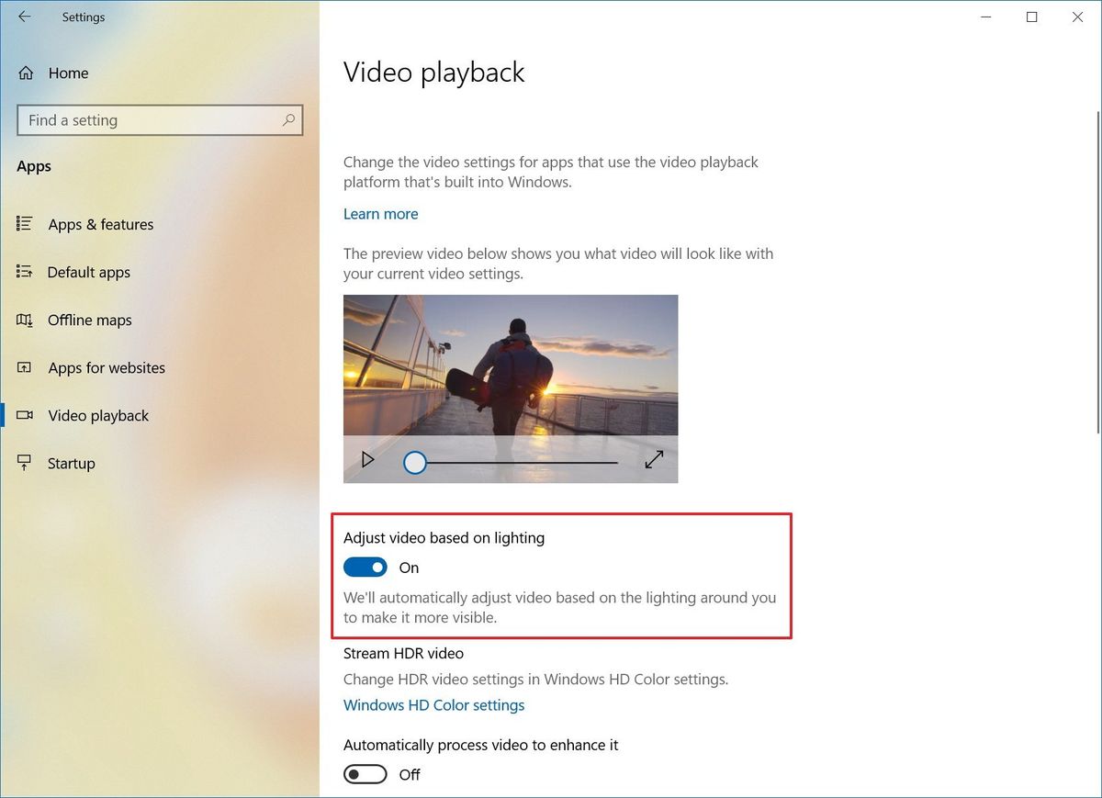
Task: Enable Automatically process video to enhance it
Action: [x=365, y=774]
